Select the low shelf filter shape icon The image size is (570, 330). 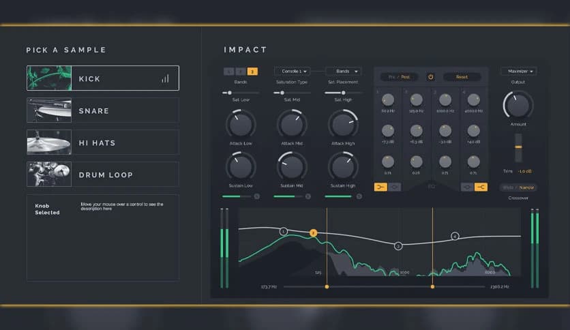click(x=380, y=187)
